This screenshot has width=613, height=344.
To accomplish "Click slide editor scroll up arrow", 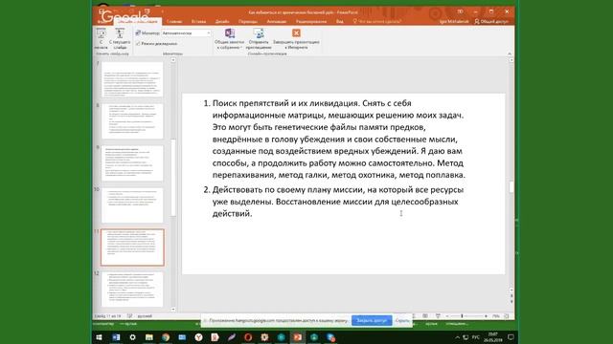I will (x=511, y=60).
